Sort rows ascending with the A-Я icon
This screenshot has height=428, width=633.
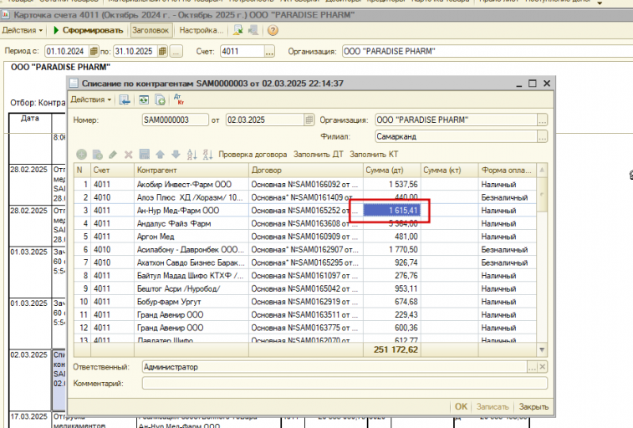pyautogui.click(x=191, y=154)
